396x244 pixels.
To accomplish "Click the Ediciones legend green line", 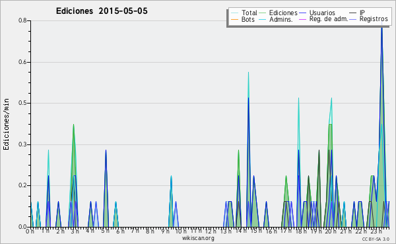I will [263, 13].
